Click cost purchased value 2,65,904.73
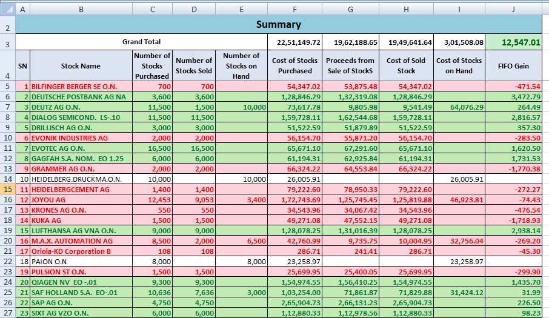The height and width of the screenshot is (318, 549). pyautogui.click(x=295, y=303)
